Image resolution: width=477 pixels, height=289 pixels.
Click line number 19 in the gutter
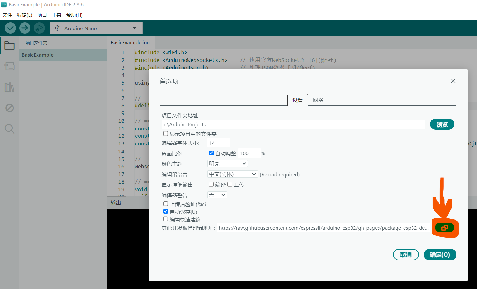click(121, 189)
